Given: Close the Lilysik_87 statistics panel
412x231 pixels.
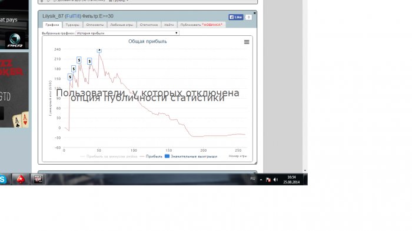Looking at the screenshot, I should (254, 13).
